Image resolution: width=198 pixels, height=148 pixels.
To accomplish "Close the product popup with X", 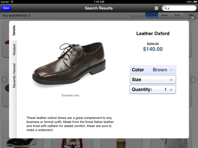I will [x=192, y=18].
